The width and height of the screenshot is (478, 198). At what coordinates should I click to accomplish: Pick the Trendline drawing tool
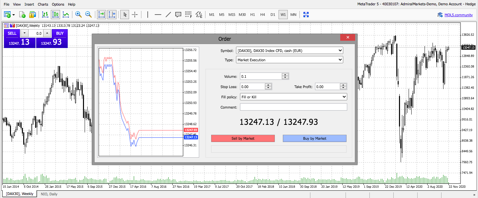tap(168, 15)
